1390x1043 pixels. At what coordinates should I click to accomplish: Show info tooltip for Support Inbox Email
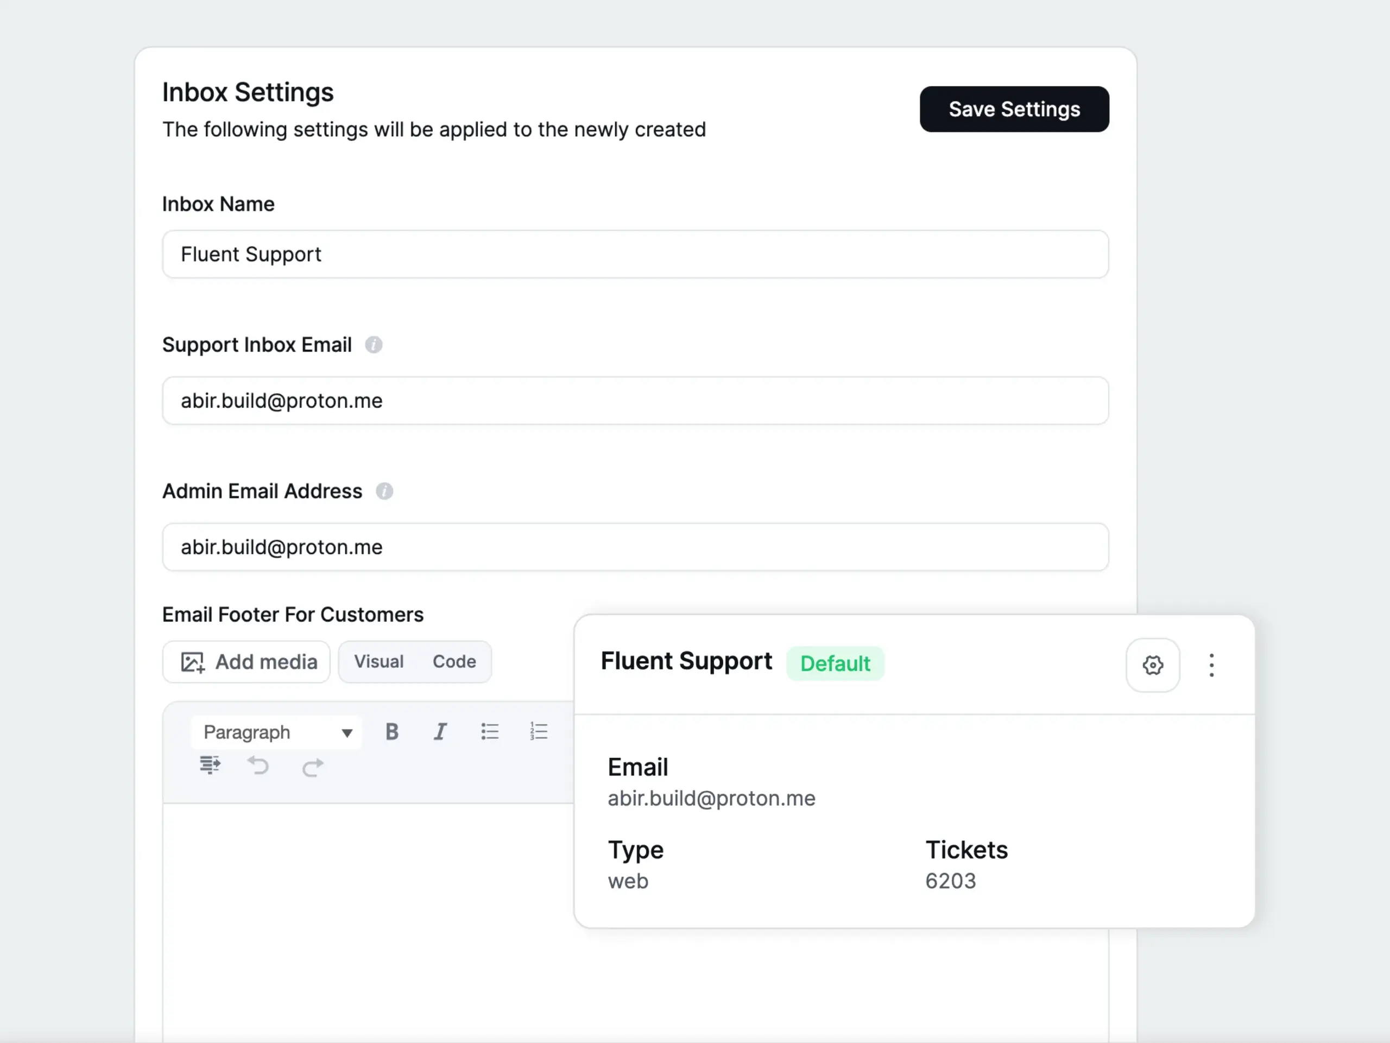click(x=374, y=345)
